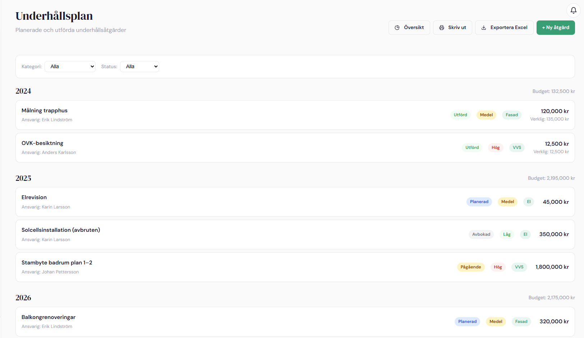
Task: Click the VVS tag on Stambyte badrum
Action: (519, 267)
